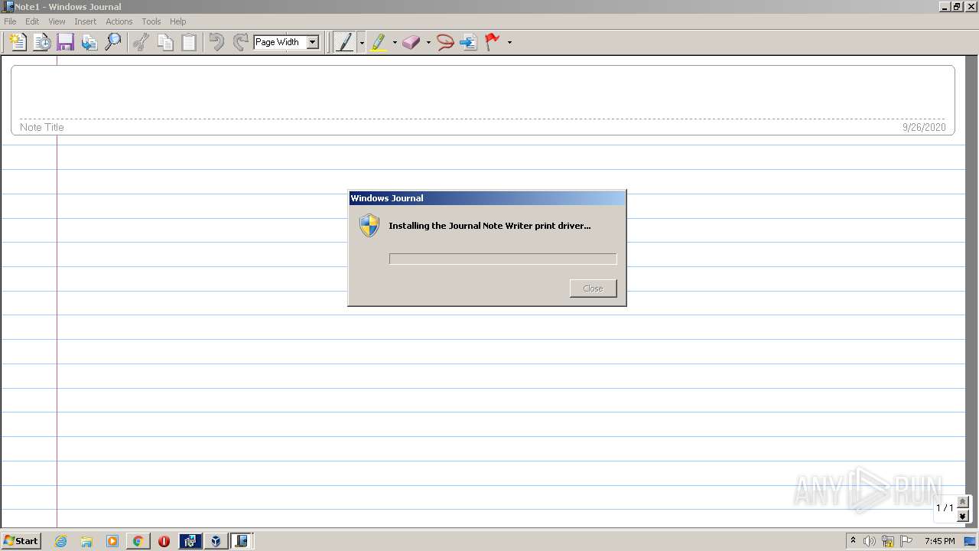
Task: Open the Actions menu
Action: pos(119,21)
